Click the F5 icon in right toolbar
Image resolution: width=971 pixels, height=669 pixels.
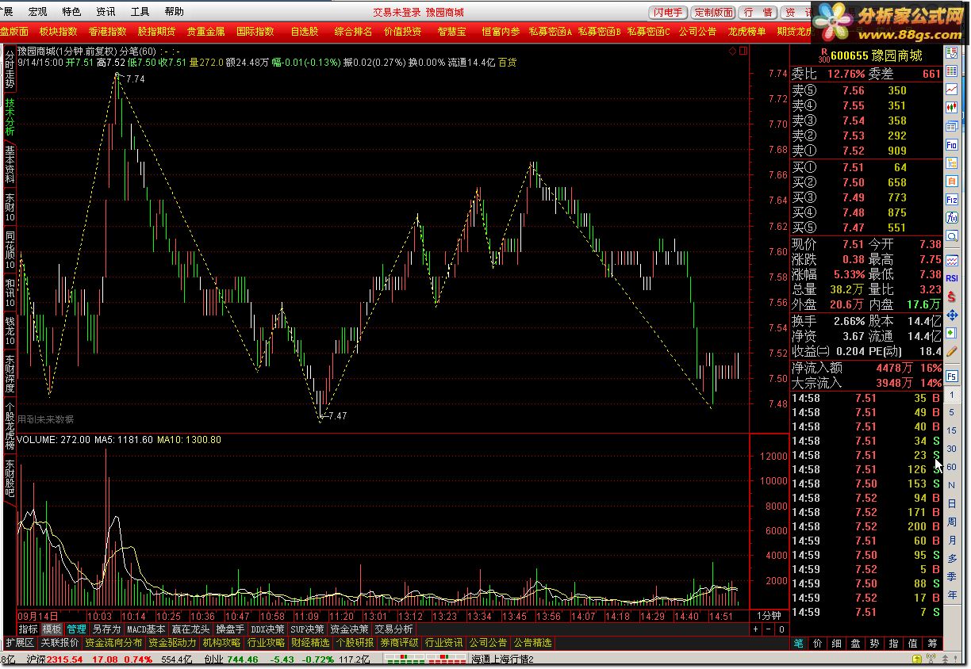(x=952, y=376)
